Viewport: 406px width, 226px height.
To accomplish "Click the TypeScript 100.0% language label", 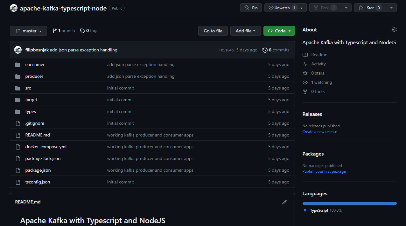I will tap(326, 210).
